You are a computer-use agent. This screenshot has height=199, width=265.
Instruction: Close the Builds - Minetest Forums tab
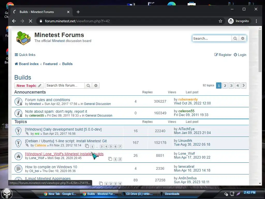click(x=68, y=12)
